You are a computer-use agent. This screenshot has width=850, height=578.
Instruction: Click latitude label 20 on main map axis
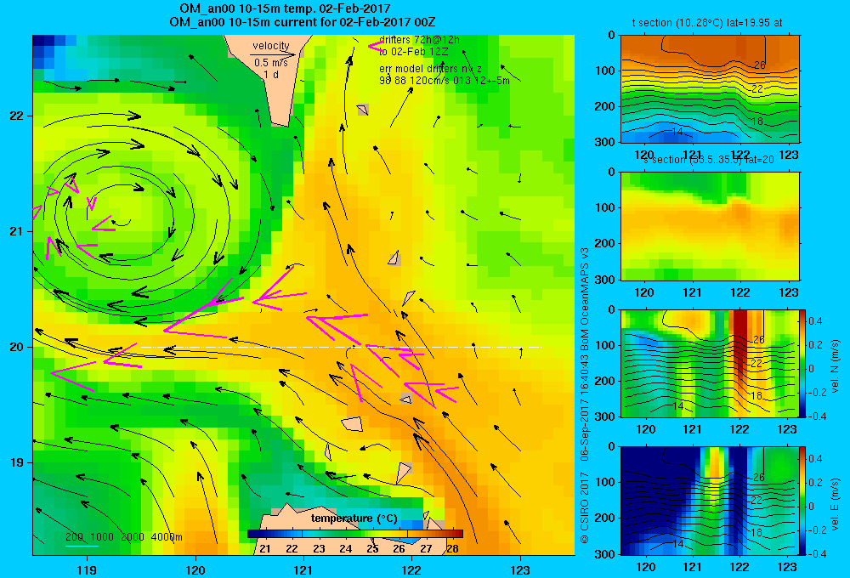16,347
